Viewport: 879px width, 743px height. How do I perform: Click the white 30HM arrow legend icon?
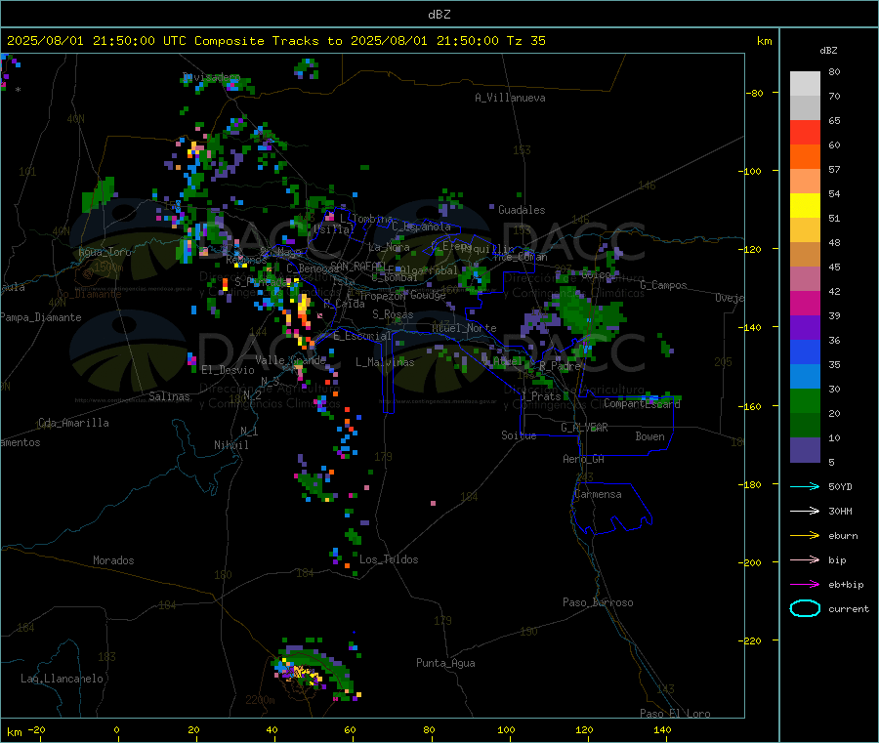click(805, 511)
